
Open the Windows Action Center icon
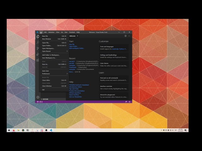point(186,130)
